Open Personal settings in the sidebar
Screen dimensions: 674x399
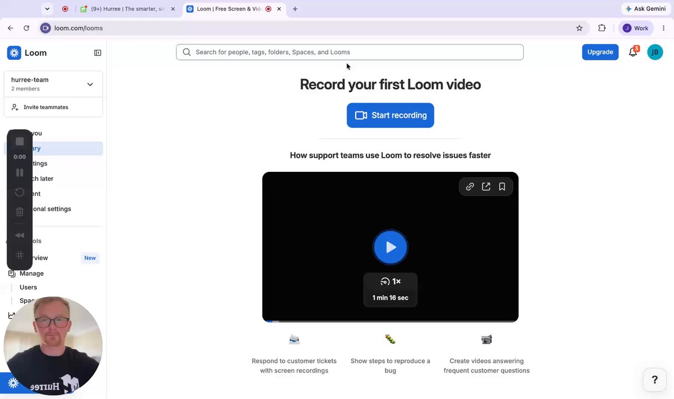tap(53, 209)
